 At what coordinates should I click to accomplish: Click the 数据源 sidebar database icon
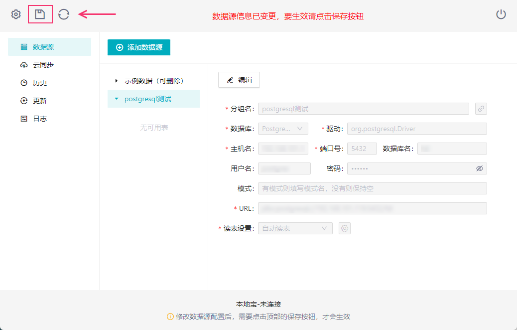point(24,47)
